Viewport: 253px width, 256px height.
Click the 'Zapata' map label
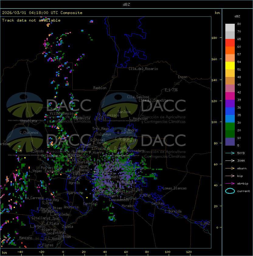tap(68, 227)
